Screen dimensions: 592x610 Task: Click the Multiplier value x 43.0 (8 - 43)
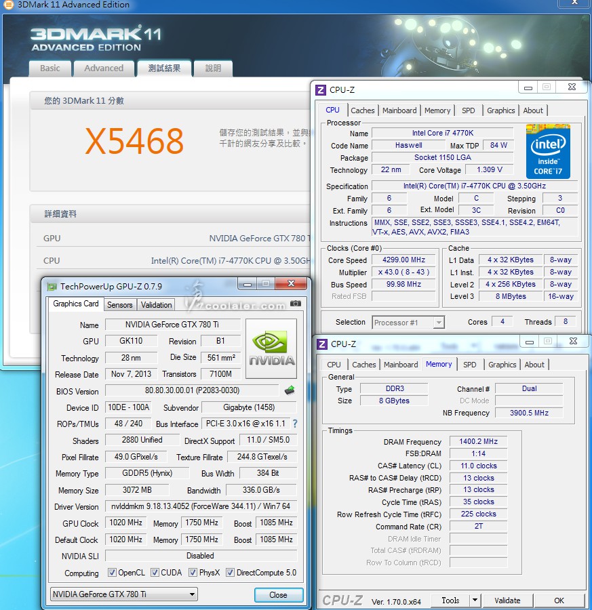coord(403,272)
